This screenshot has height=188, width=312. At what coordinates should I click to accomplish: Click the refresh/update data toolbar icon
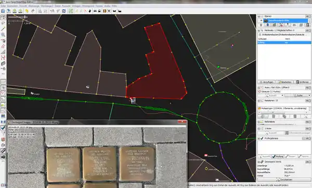pyautogui.click(x=63, y=11)
